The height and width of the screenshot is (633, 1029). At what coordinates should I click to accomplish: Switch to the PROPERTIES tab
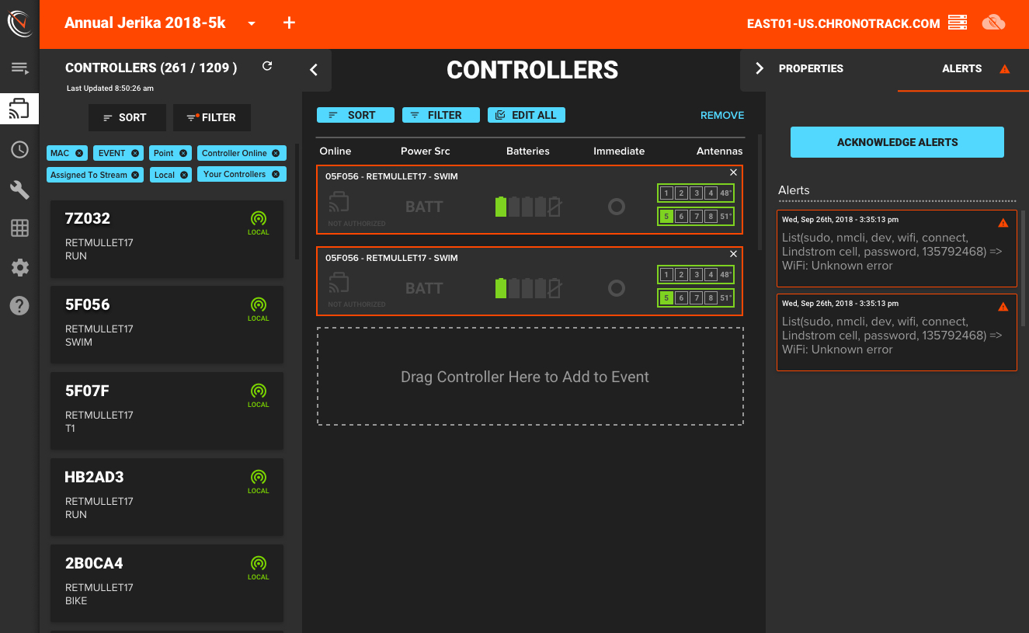point(811,68)
